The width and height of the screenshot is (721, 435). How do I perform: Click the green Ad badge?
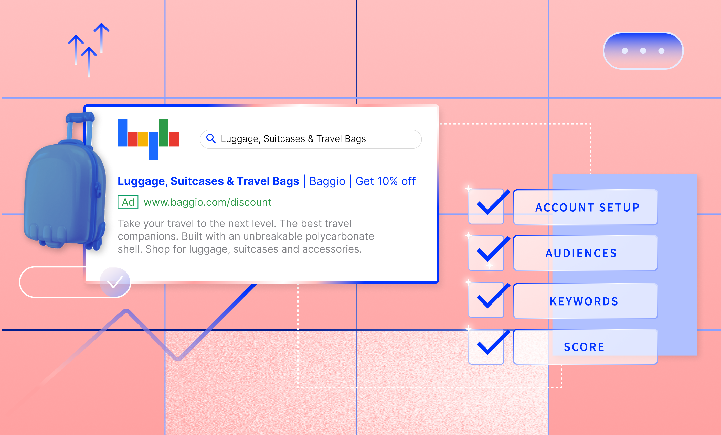point(128,202)
